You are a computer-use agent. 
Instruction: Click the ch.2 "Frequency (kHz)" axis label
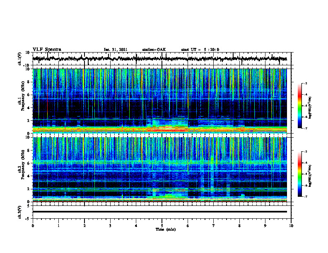[23, 164]
